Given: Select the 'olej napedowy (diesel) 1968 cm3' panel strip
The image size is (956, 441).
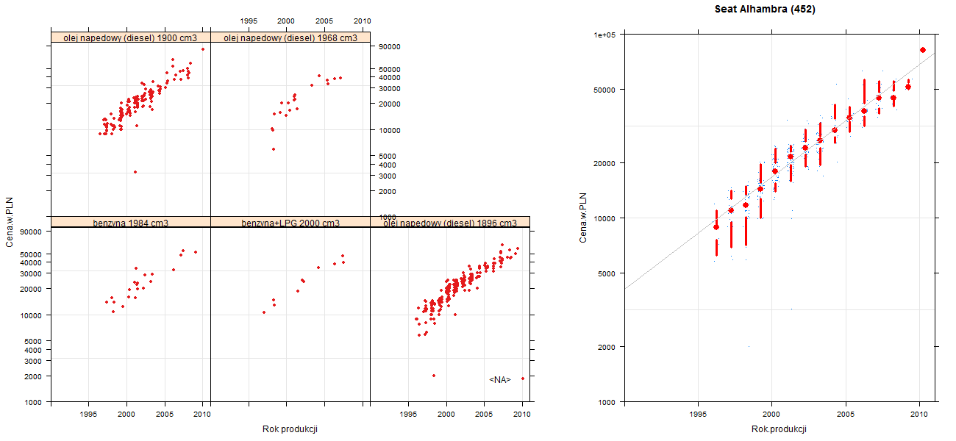Looking at the screenshot, I should tap(290, 37).
